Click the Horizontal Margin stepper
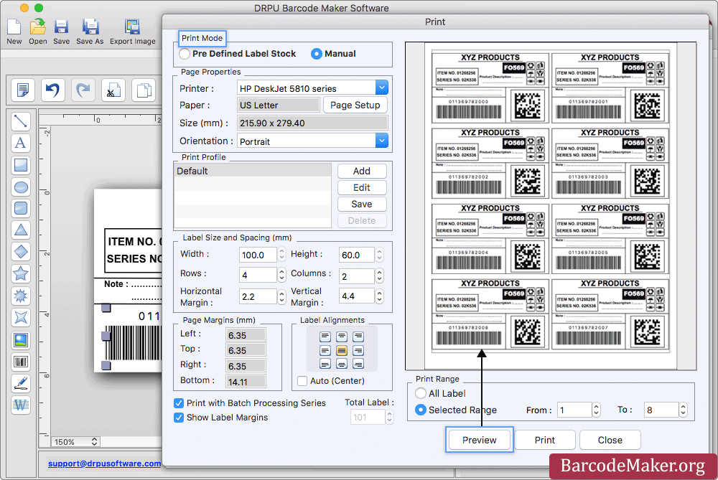This screenshot has height=480, width=718. click(282, 296)
